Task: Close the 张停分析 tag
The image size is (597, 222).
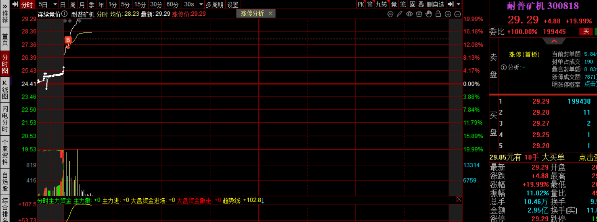Action: click(x=270, y=13)
